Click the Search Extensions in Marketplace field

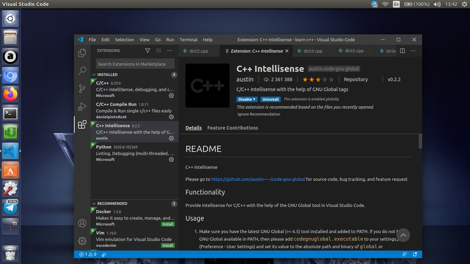[135, 64]
